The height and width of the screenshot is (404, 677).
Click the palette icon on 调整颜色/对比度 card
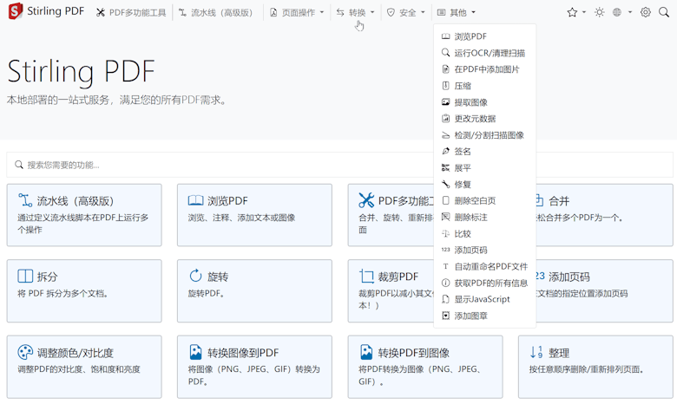[x=25, y=352]
